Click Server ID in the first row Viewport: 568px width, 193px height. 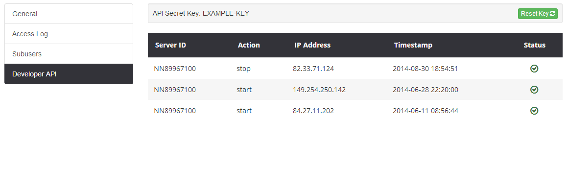coord(175,69)
